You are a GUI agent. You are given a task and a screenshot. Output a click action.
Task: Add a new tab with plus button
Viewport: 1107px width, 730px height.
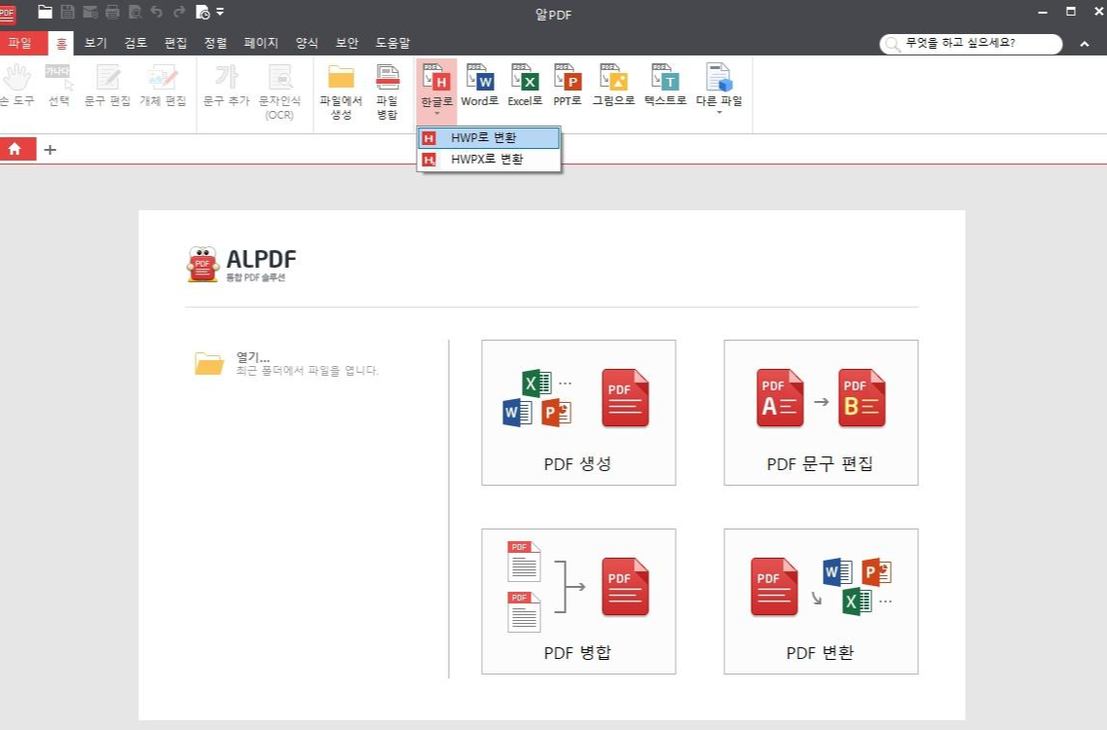click(50, 150)
